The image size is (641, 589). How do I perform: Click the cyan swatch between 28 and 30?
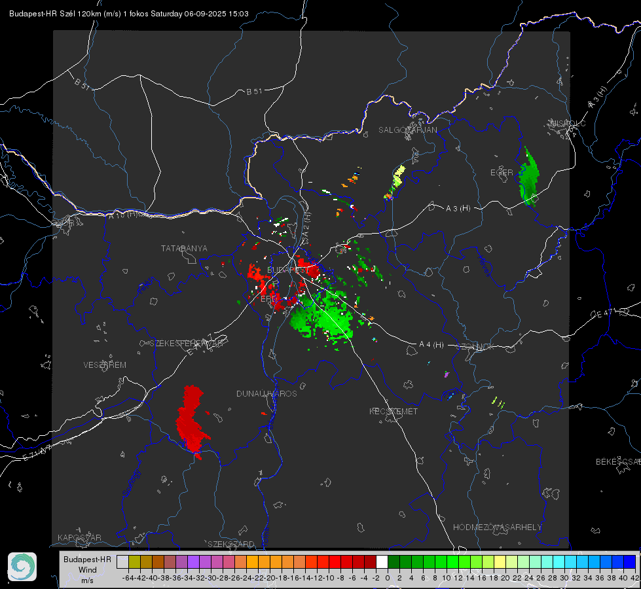559,562
